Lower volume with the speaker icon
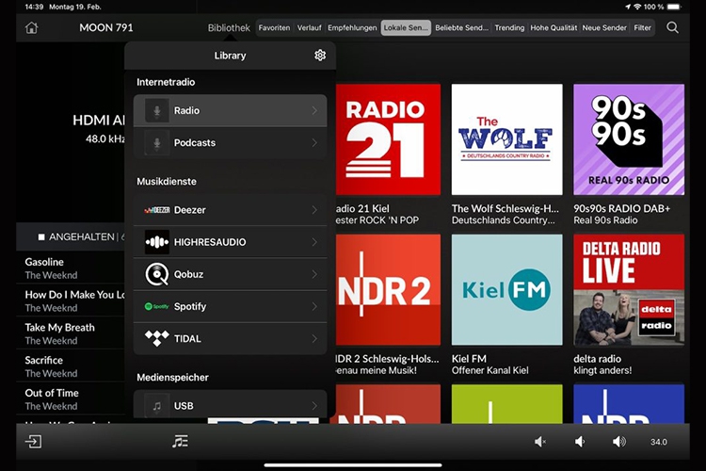This screenshot has width=706, height=471. 580,442
